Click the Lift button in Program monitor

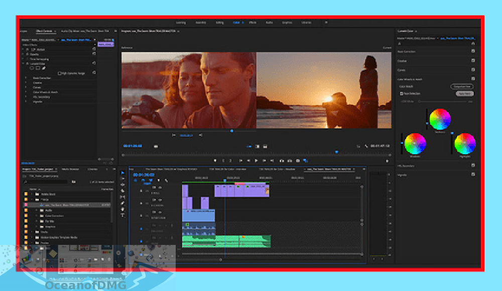coord(282,161)
